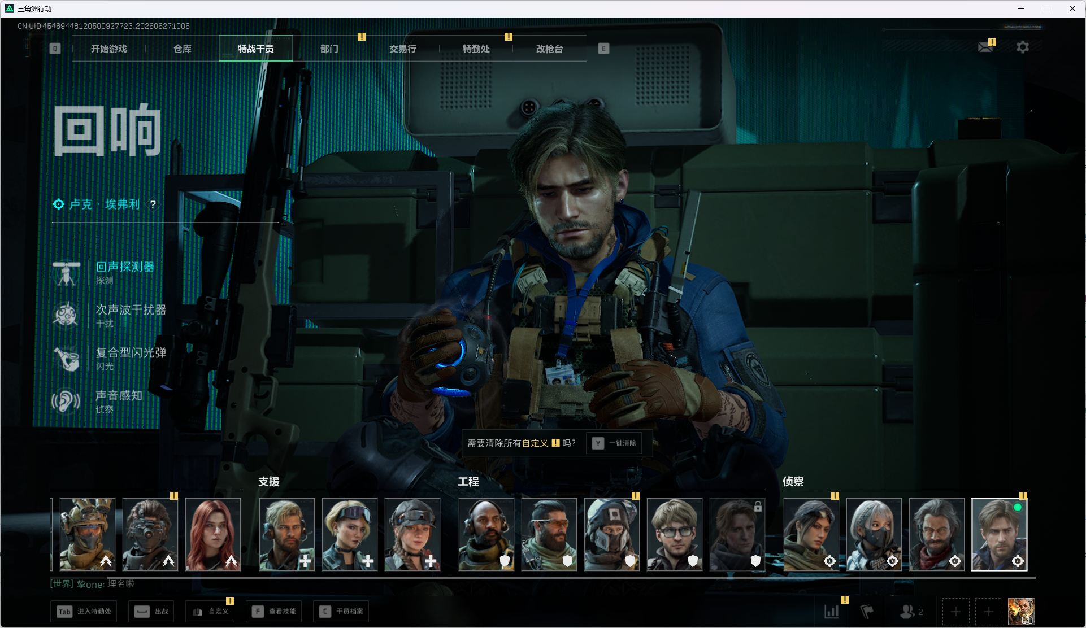This screenshot has width=1086, height=628.
Task: Click the 支援 category label
Action: coord(269,482)
